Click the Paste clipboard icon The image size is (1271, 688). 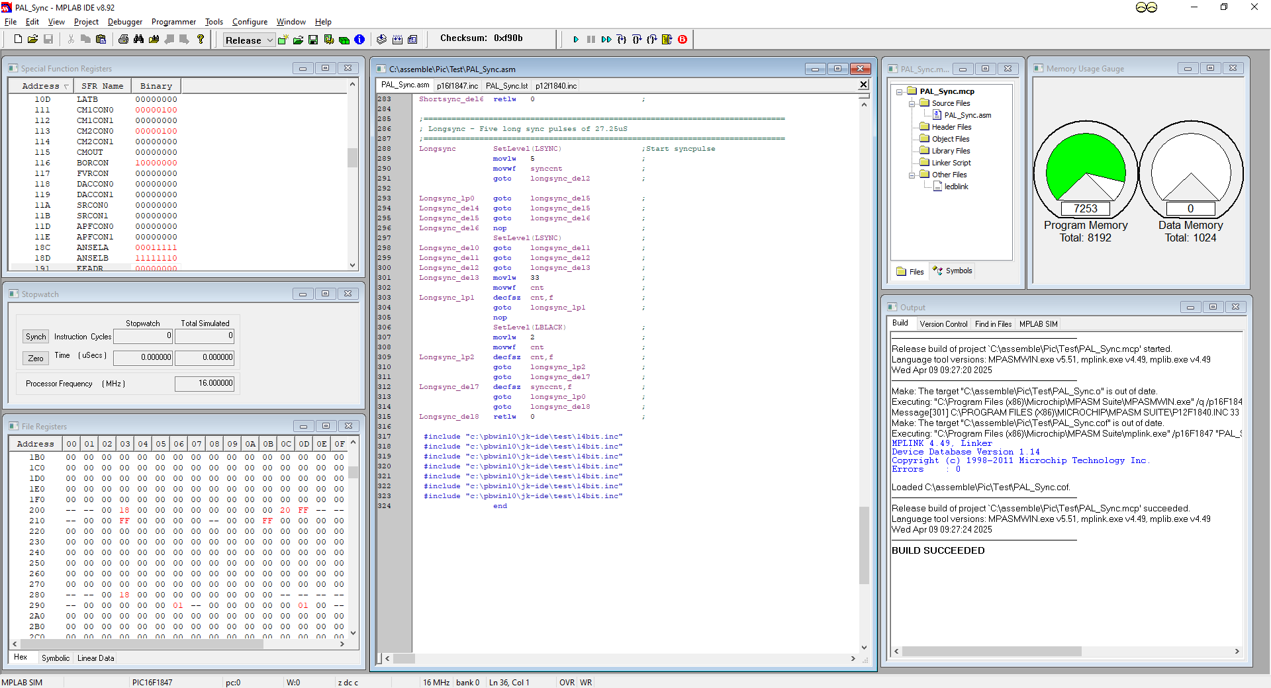click(x=101, y=39)
